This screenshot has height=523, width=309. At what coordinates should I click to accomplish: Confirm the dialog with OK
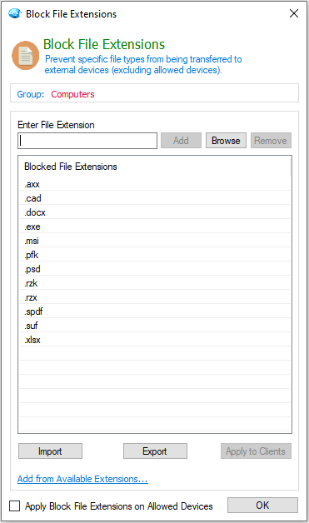click(x=262, y=505)
